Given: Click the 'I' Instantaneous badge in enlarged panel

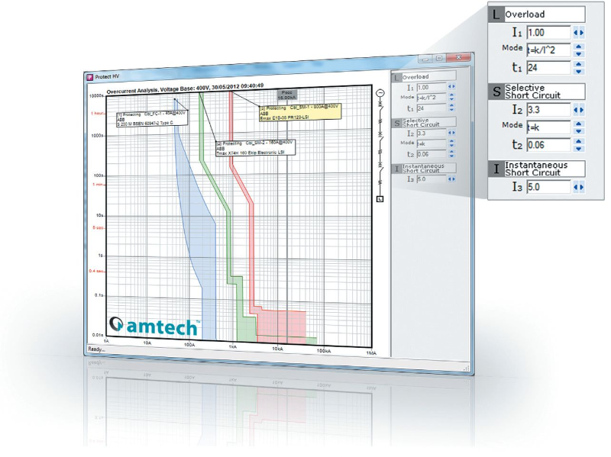Looking at the screenshot, I should pyautogui.click(x=495, y=169).
